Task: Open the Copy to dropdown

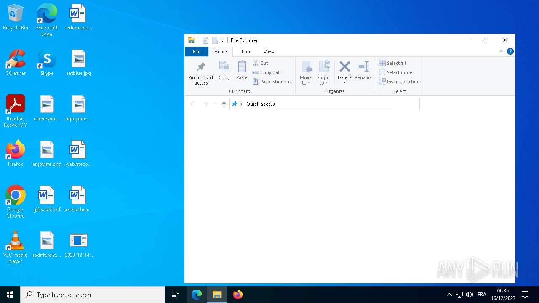Action: click(323, 73)
